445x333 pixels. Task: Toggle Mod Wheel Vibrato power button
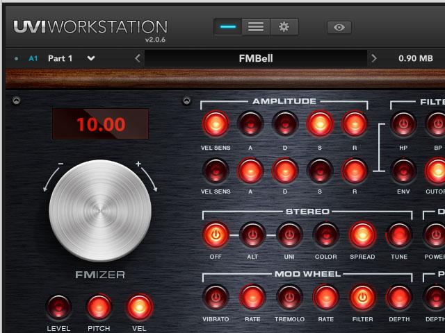point(216,297)
